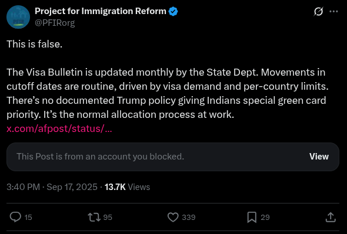Share the post via the upload arrow icon

[331, 217]
